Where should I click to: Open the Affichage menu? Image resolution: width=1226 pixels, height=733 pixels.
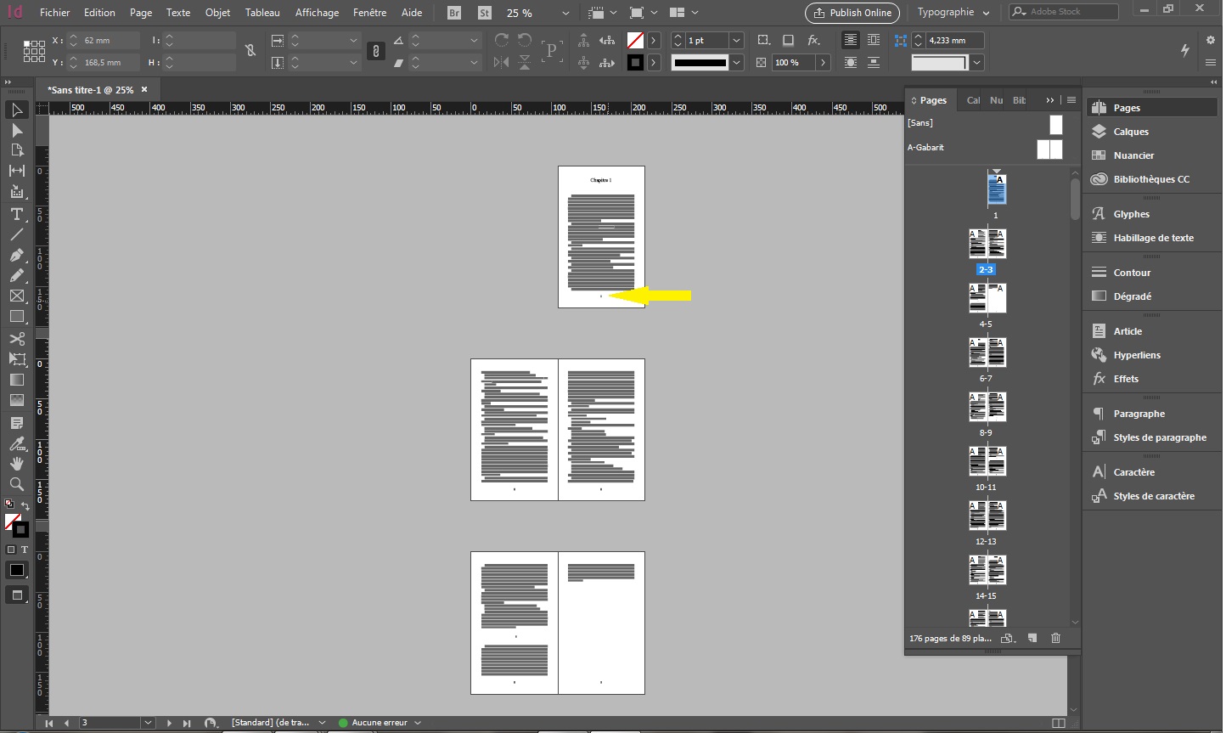[x=317, y=13]
